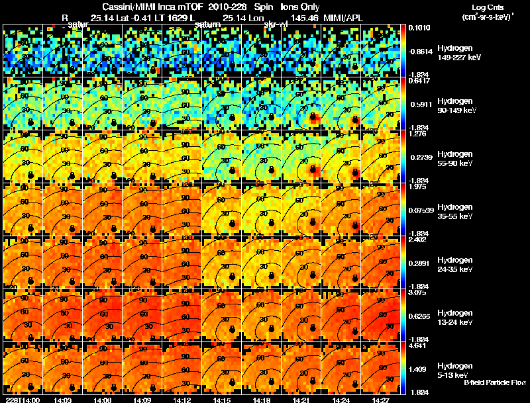
Task: Click the 'Cassini/MIMI Inca mTOF' title text
Action: [x=152, y=7]
